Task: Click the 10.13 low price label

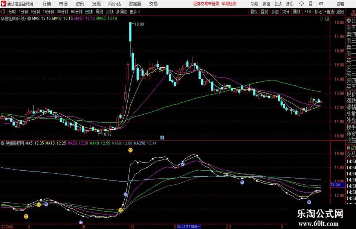Action: point(107,134)
